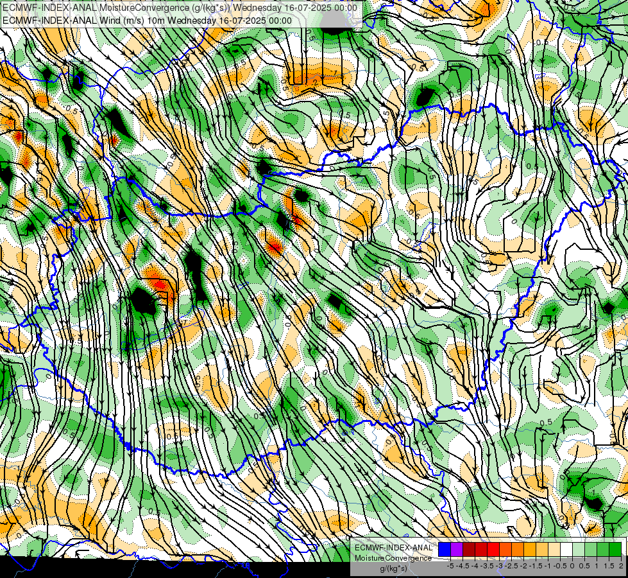Click the -5 tick label on legend
Screen dimensions: 628x578
(450, 566)
